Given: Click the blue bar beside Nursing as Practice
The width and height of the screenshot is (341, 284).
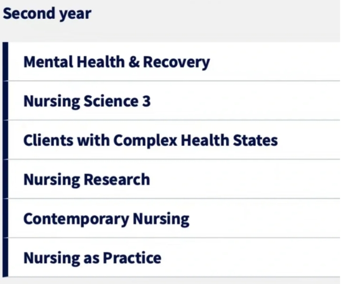Looking at the screenshot, I should coord(6,257).
